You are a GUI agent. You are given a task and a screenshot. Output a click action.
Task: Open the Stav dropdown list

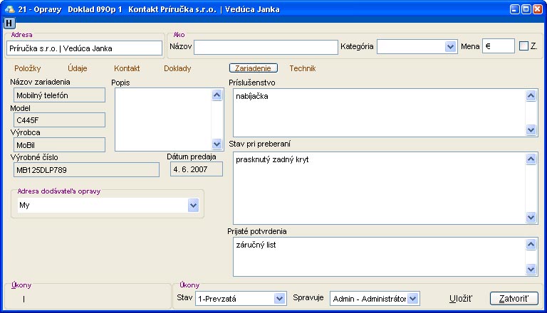coord(279,299)
